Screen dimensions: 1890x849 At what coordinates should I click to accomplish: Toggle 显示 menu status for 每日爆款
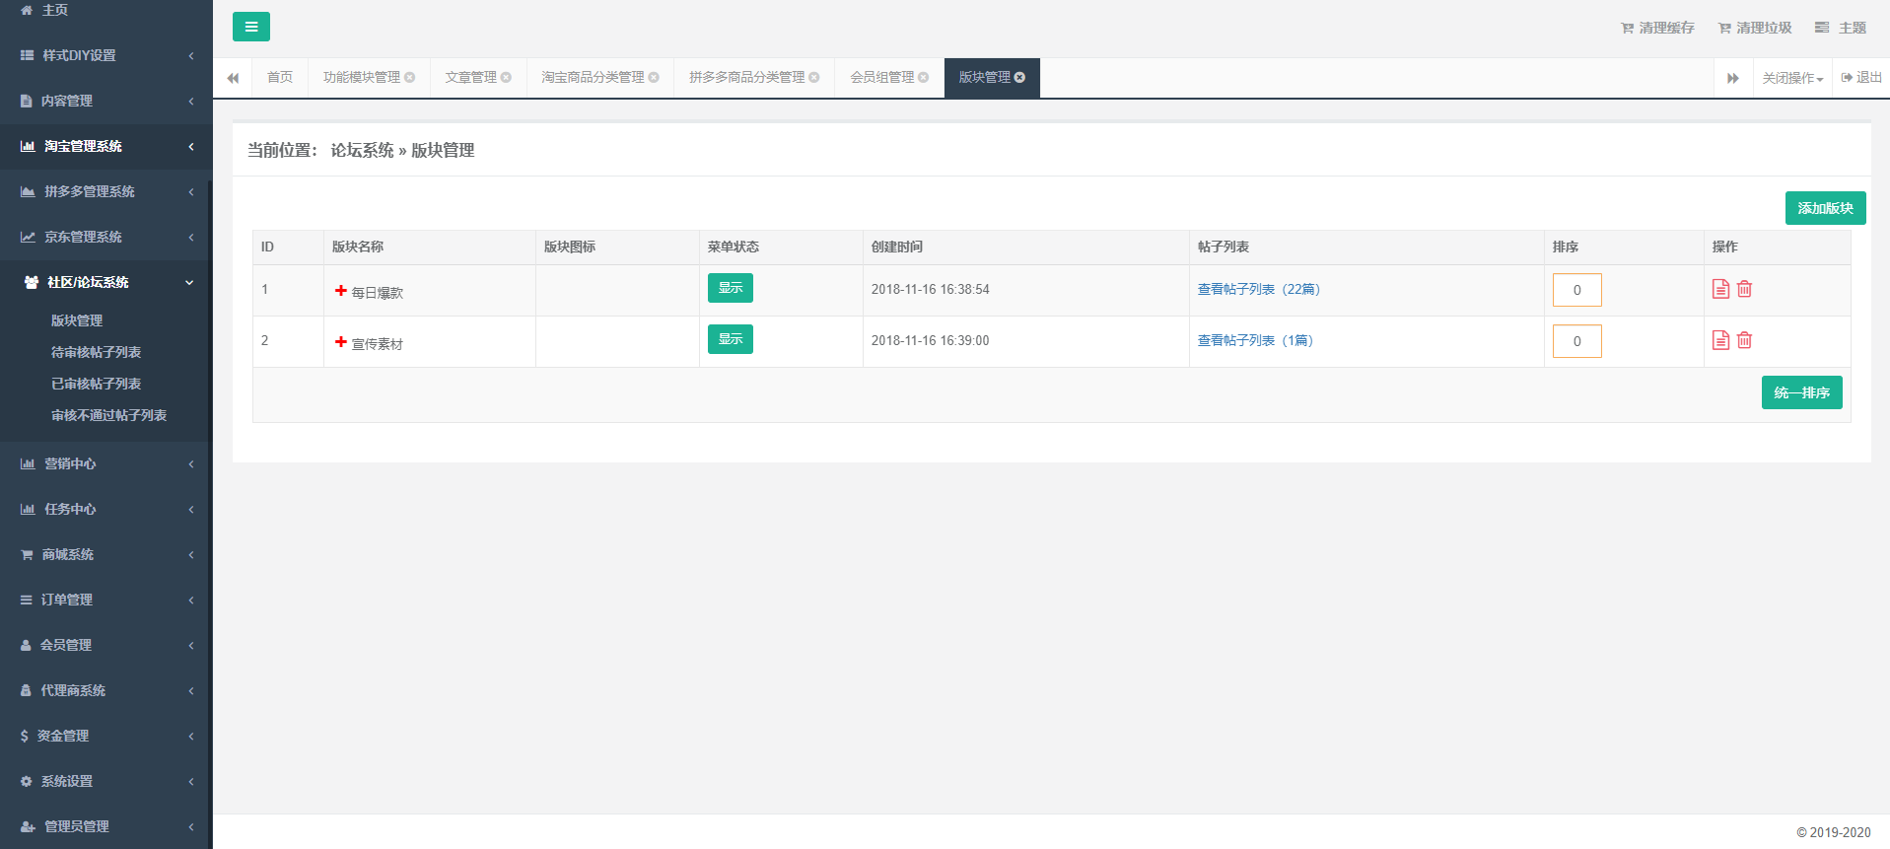coord(730,288)
